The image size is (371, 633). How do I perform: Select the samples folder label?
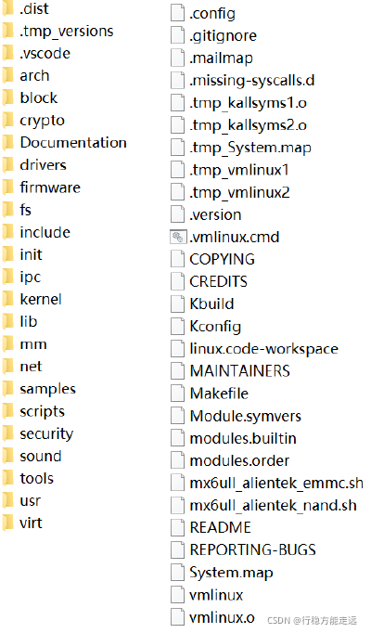(x=48, y=389)
